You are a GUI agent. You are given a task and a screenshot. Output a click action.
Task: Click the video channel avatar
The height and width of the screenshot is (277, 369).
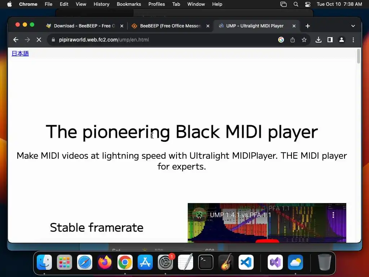coord(199,215)
